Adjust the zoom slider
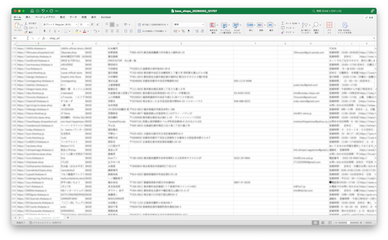 tap(349, 223)
